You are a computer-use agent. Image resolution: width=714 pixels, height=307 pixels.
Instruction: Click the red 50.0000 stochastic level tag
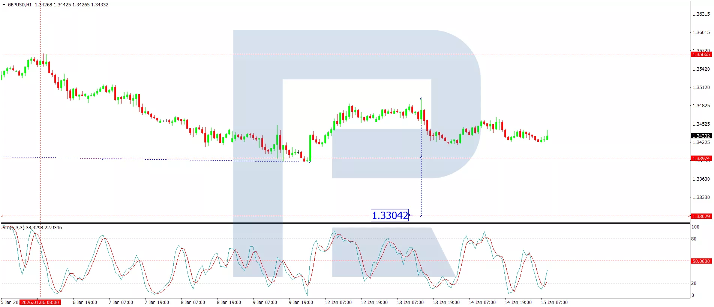click(x=700, y=261)
